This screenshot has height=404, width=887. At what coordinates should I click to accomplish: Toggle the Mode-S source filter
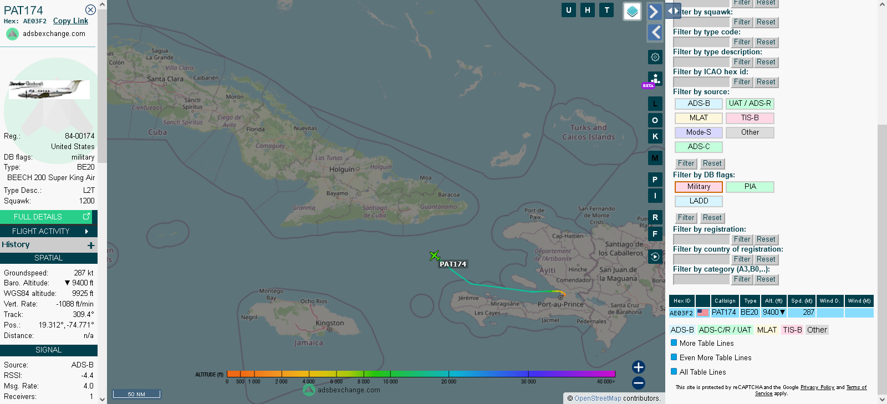(699, 132)
